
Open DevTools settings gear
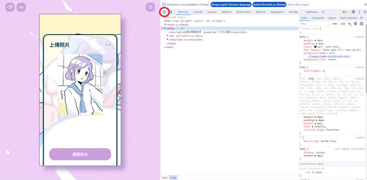coord(353,12)
